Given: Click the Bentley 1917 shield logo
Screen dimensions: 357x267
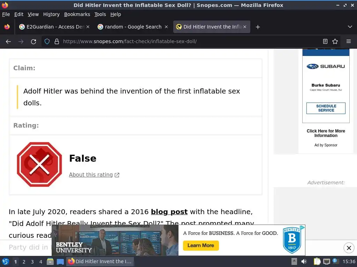Looking at the screenshot, I should (x=292, y=240).
